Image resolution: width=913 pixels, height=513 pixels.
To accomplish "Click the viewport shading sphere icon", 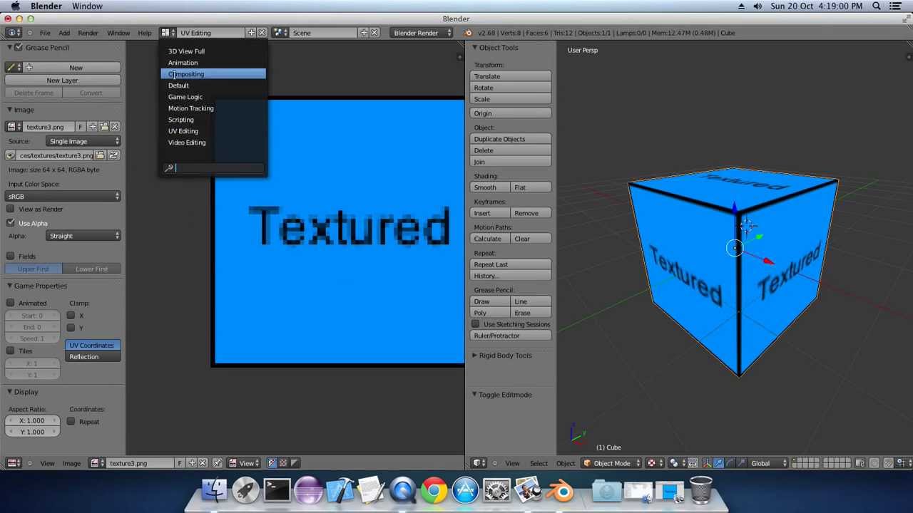I will coord(653,463).
